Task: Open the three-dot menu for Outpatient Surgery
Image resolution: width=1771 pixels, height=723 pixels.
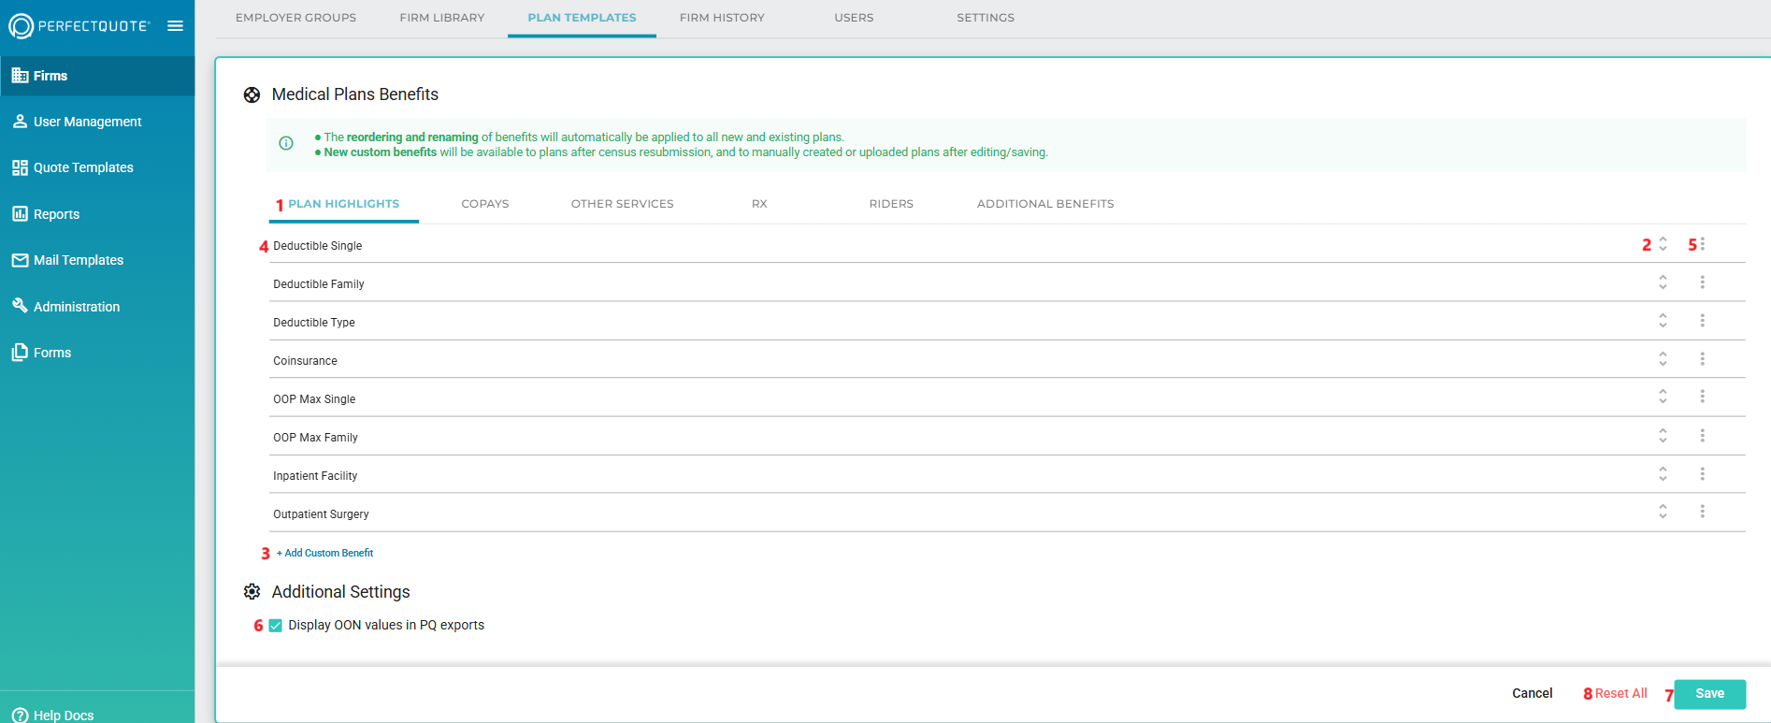Action: (1702, 512)
